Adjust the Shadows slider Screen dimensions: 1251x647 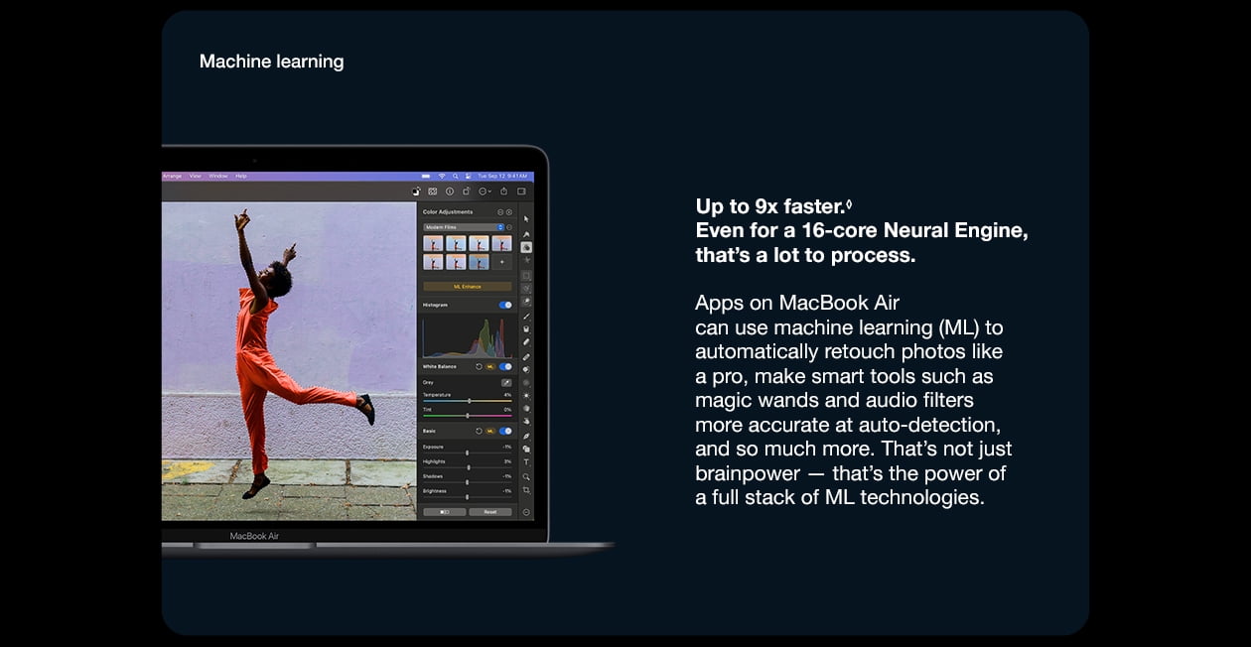[468, 482]
